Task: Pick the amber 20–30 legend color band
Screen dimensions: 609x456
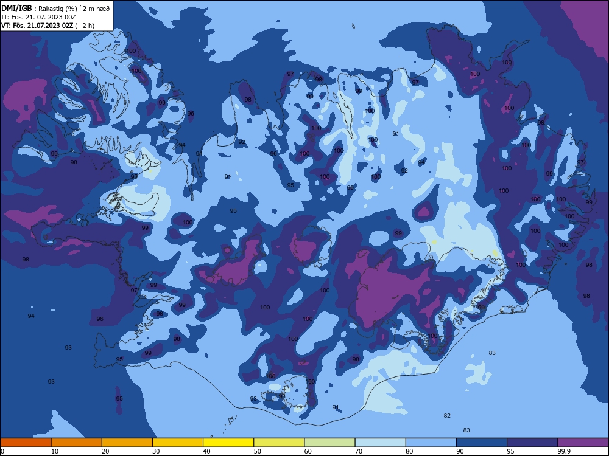Action: coord(127,443)
